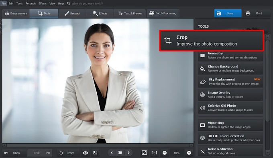This screenshot has width=273, height=158.
Task: Go to next photo arrow
Action: pos(128,153)
